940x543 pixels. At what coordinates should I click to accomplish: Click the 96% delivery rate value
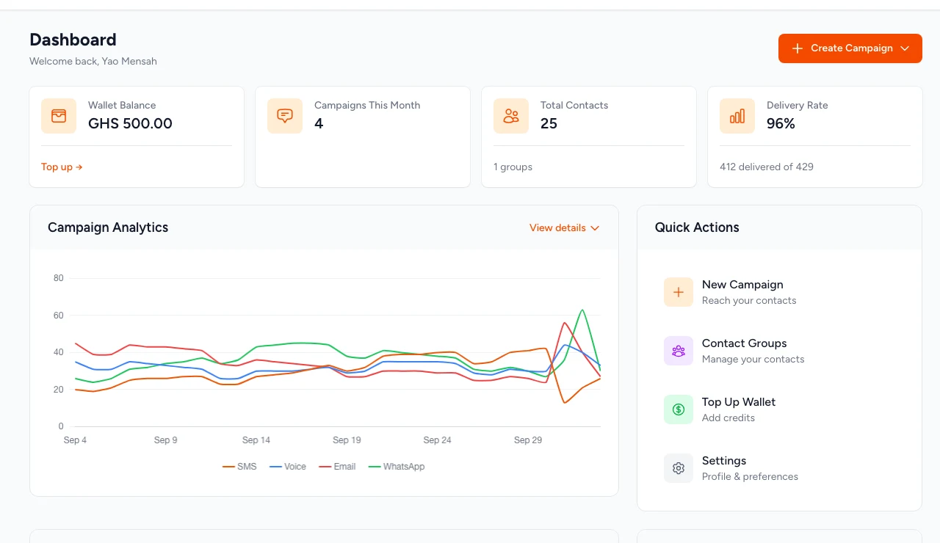click(x=781, y=123)
